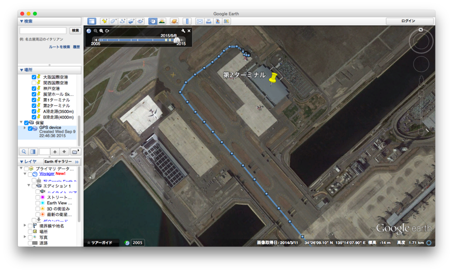Choose the Add Image Overlay tool
Image resolution: width=453 pixels, height=272 pixels.
pyautogui.click(x=131, y=21)
